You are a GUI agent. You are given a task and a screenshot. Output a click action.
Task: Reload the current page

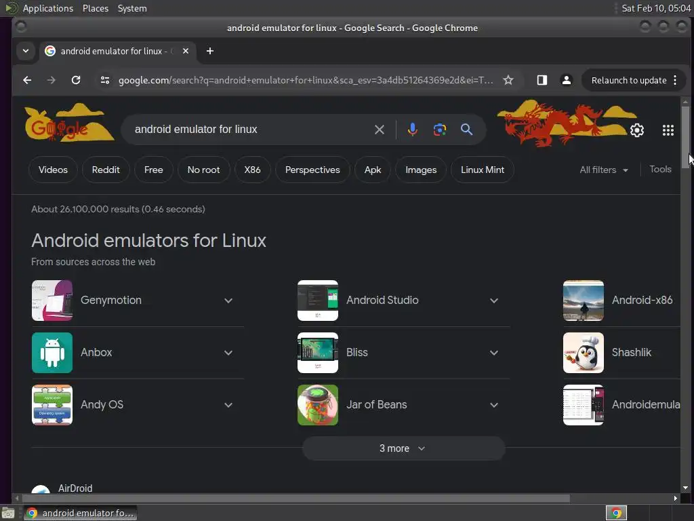click(76, 80)
